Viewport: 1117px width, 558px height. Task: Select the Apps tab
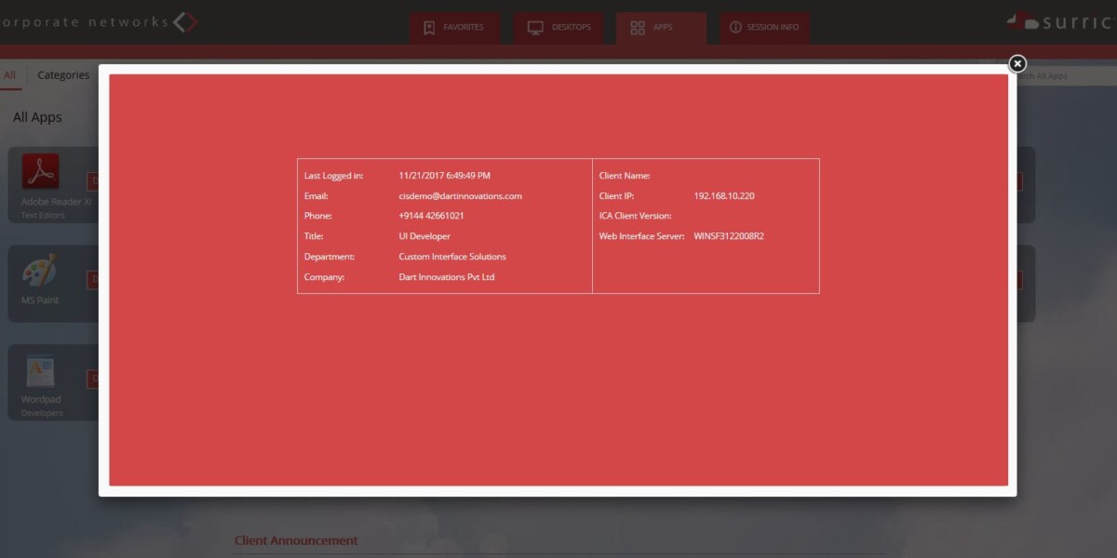click(x=661, y=28)
